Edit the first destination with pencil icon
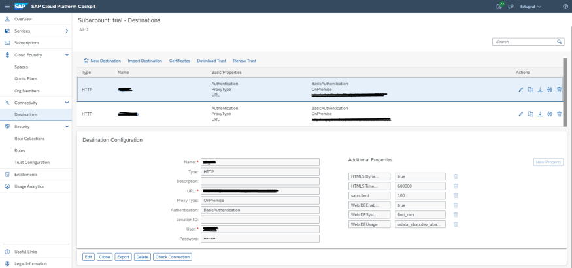Screen dimensions: 572x268 pyautogui.click(x=521, y=90)
